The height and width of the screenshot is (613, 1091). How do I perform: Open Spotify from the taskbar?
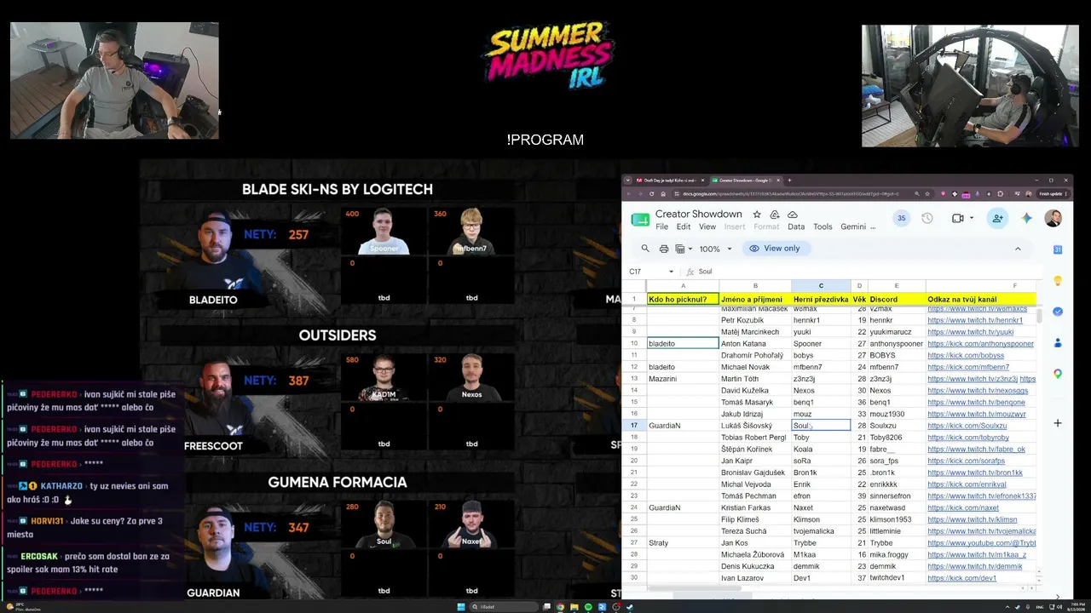click(588, 607)
